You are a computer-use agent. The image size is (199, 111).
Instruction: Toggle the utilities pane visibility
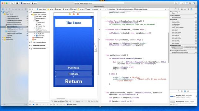click(x=194, y=3)
